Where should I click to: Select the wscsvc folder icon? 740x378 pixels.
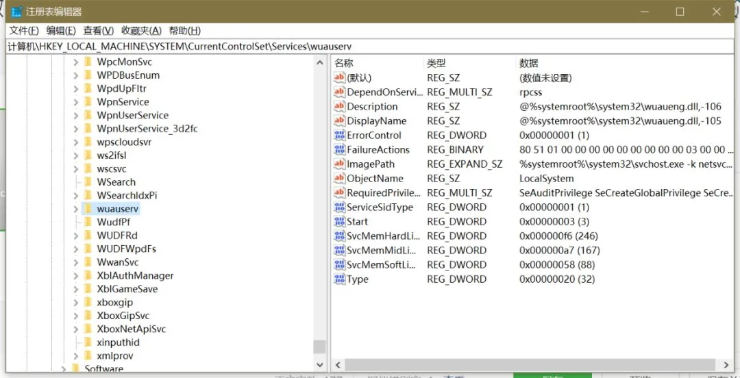[88, 168]
